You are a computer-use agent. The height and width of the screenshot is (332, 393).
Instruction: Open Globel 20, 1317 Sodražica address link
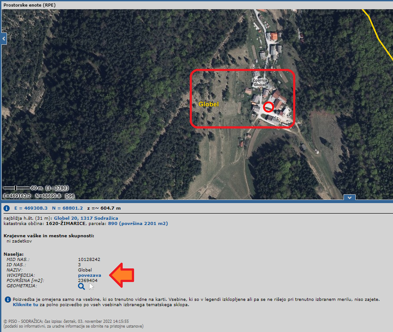pos(86,218)
